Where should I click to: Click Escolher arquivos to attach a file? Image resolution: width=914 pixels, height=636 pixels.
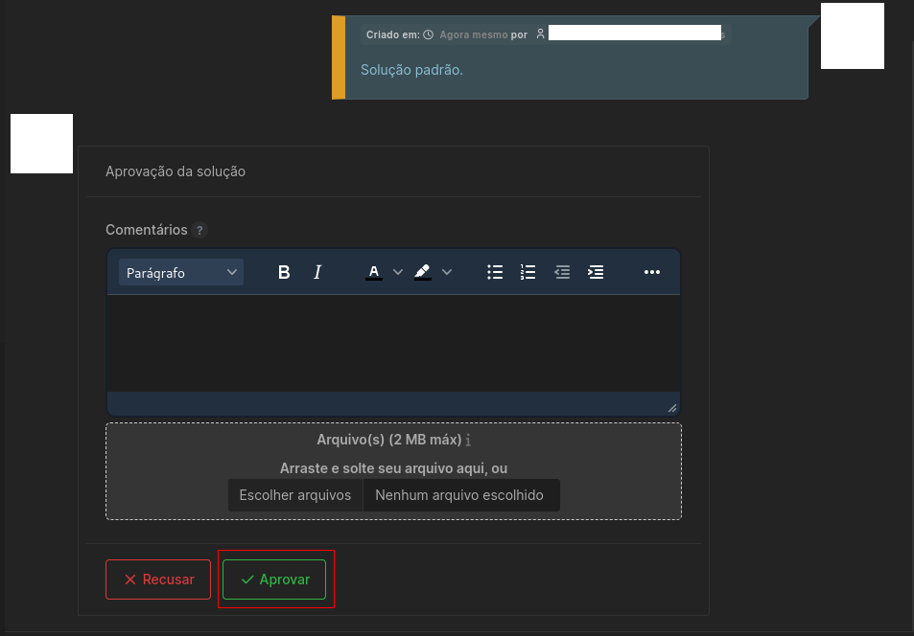(x=294, y=495)
